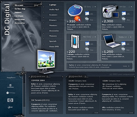Click the more chevron in Spitus banner

coord(129,66)
